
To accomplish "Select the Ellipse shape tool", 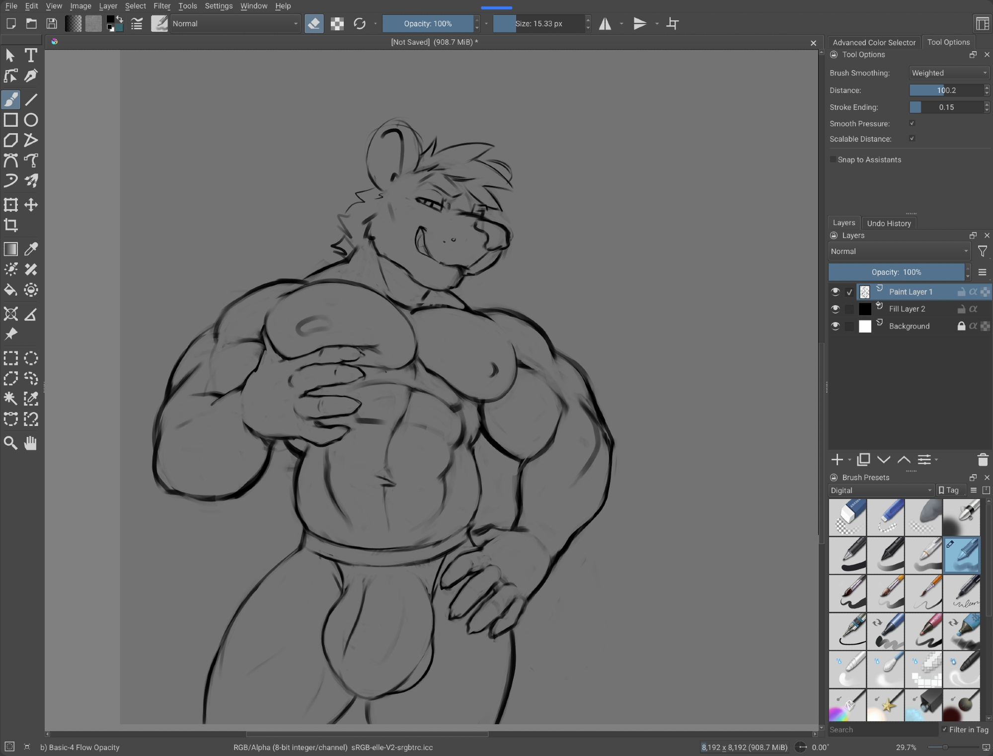I will coord(31,120).
